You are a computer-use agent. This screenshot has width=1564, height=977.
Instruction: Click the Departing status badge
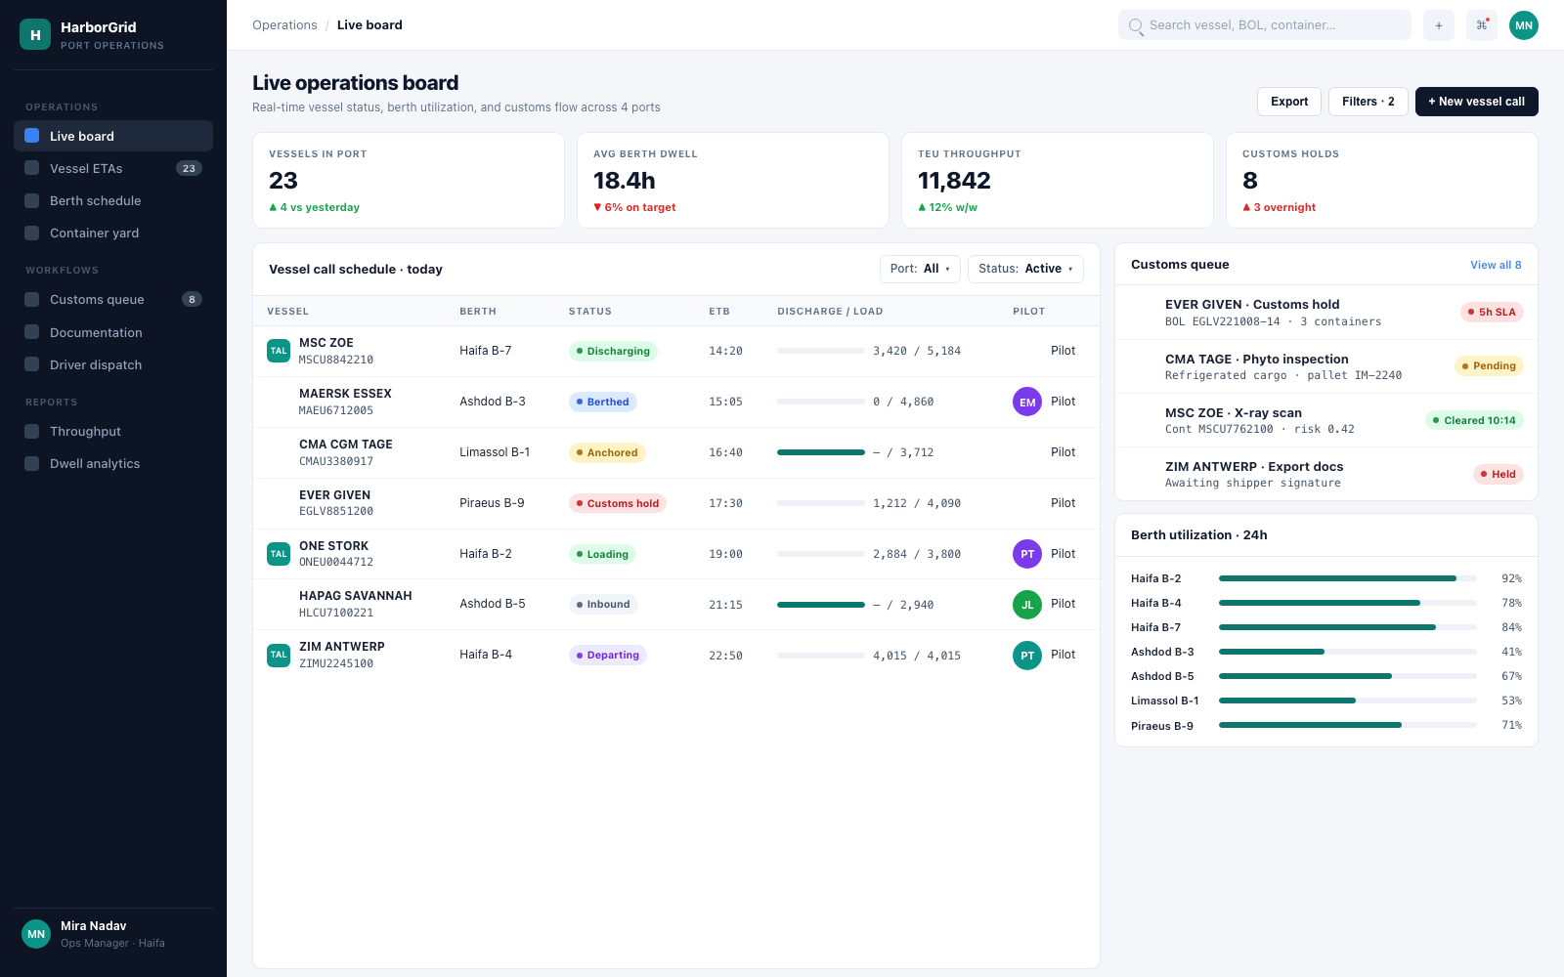point(608,656)
